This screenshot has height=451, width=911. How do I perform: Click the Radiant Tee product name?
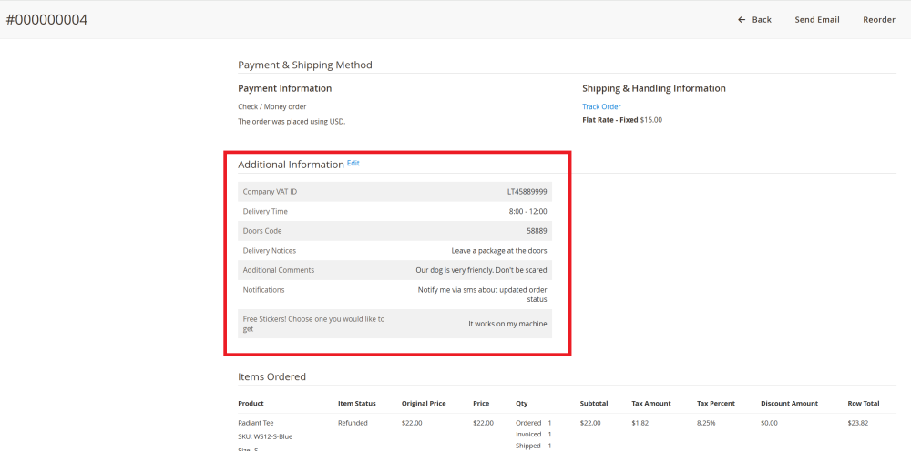(x=256, y=423)
